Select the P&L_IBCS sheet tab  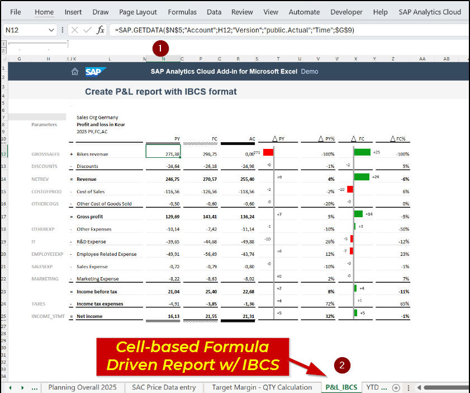(x=341, y=387)
